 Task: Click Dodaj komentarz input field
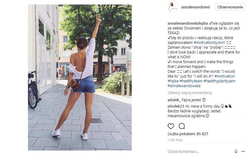[199, 151]
